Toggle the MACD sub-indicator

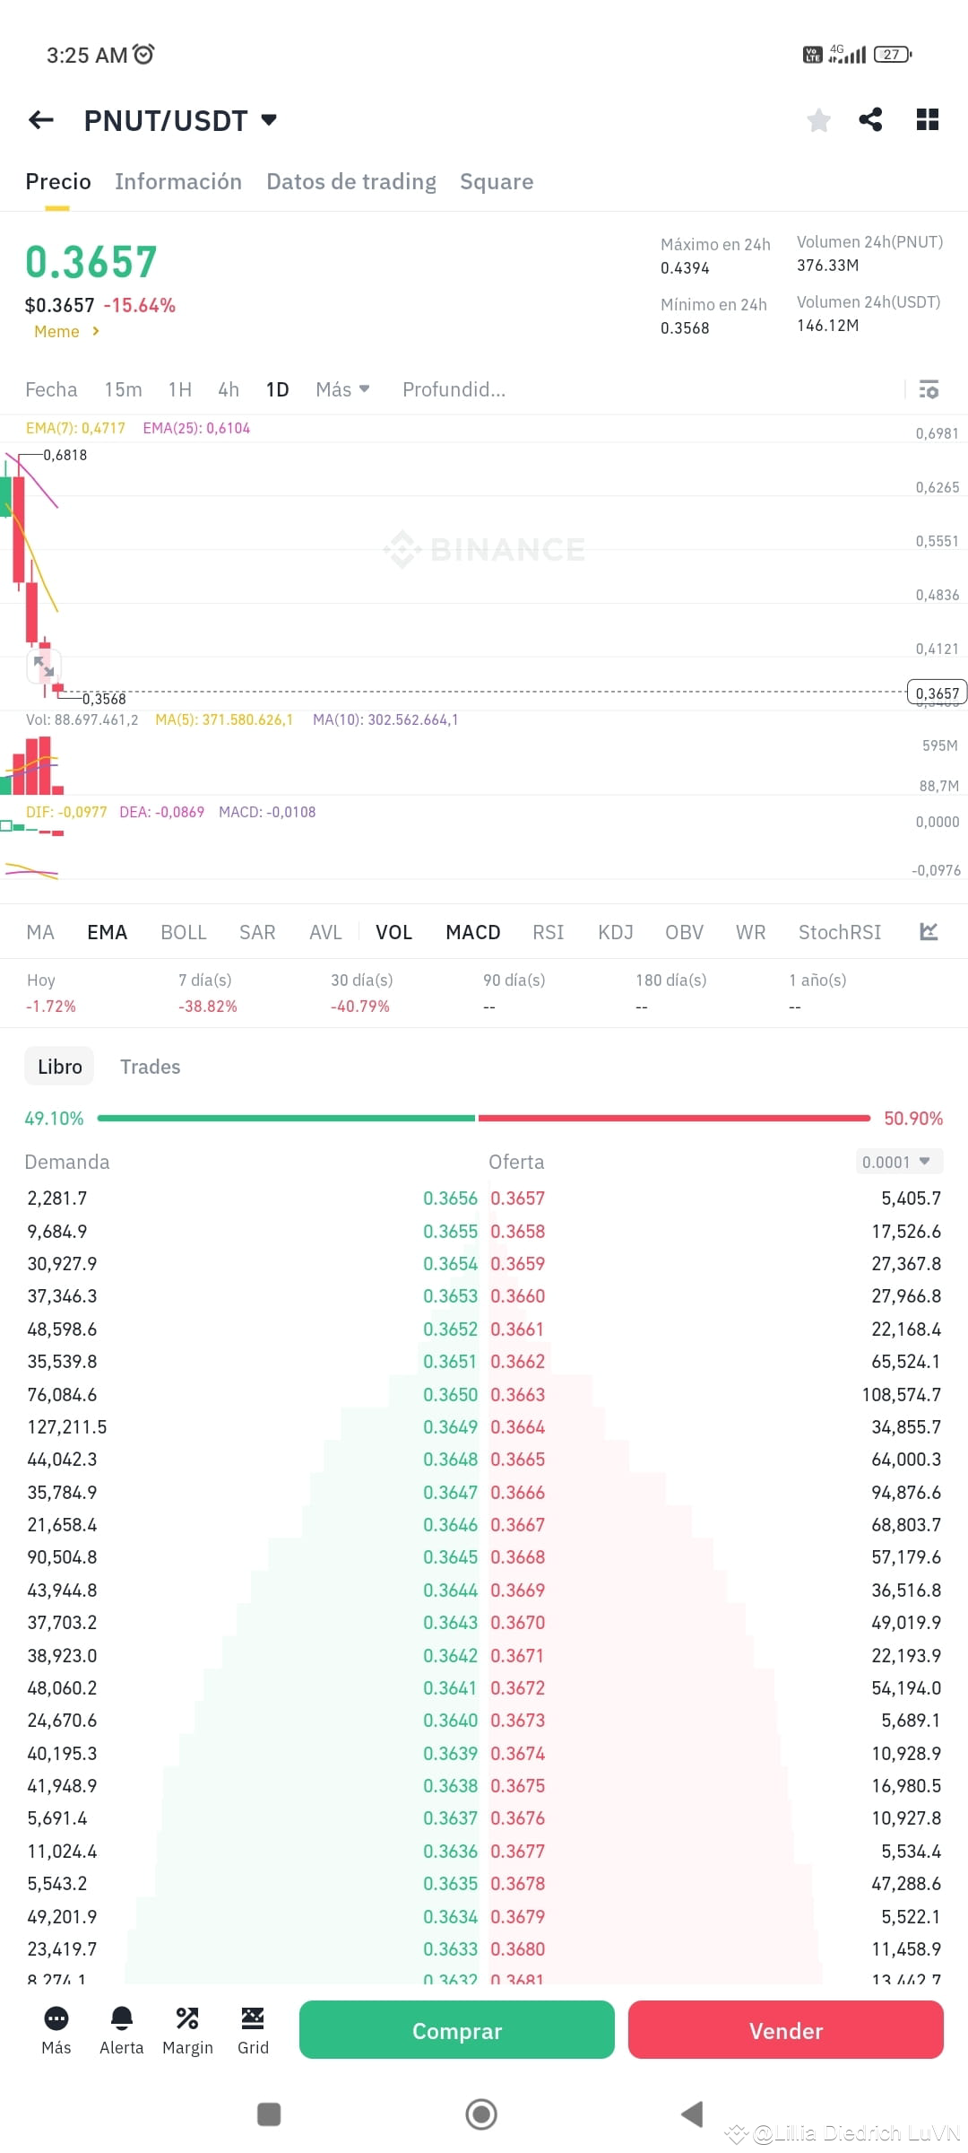[473, 932]
